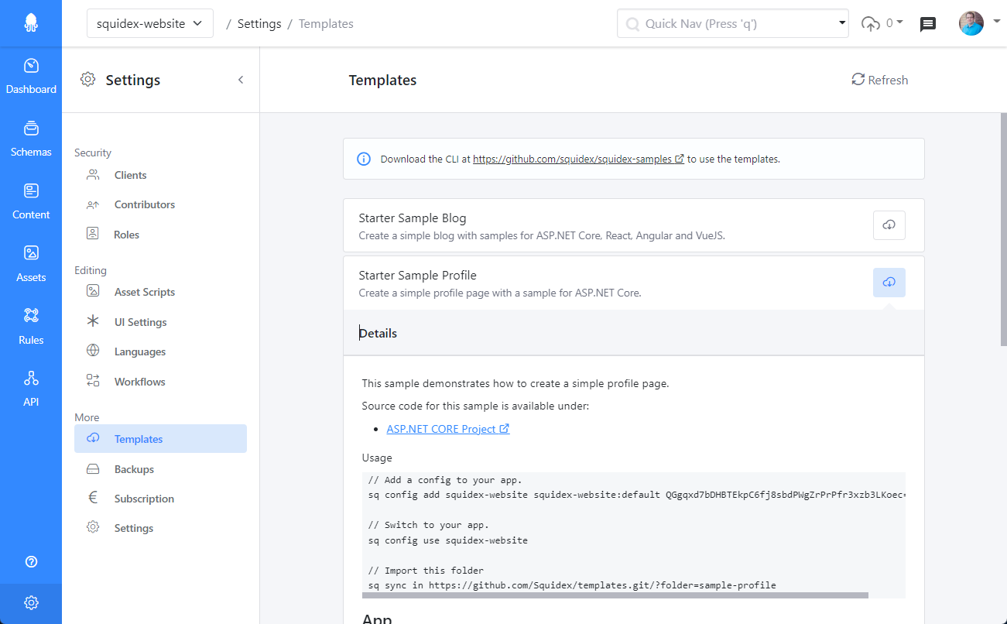Click the Refresh button for Templates
This screenshot has height=624, width=1007.
[x=879, y=80]
